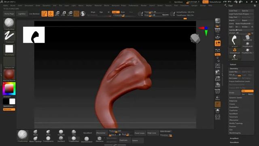Image resolution: width=259 pixels, height=146 pixels.
Task: Click the Gizmo 3D icon
Action: 76,13
